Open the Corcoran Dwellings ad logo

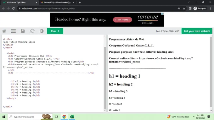pyautogui.click(x=148, y=19)
